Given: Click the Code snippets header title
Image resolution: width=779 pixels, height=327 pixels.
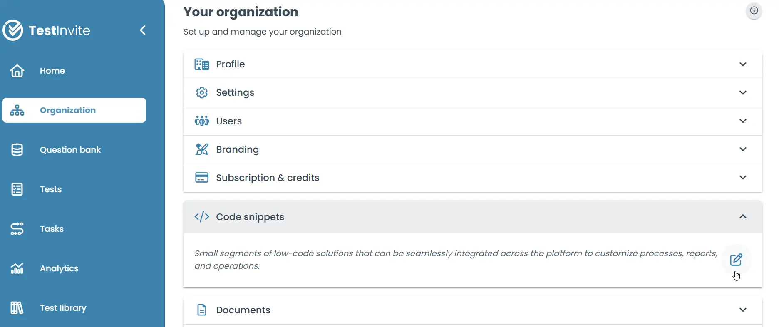Looking at the screenshot, I should pos(250,217).
